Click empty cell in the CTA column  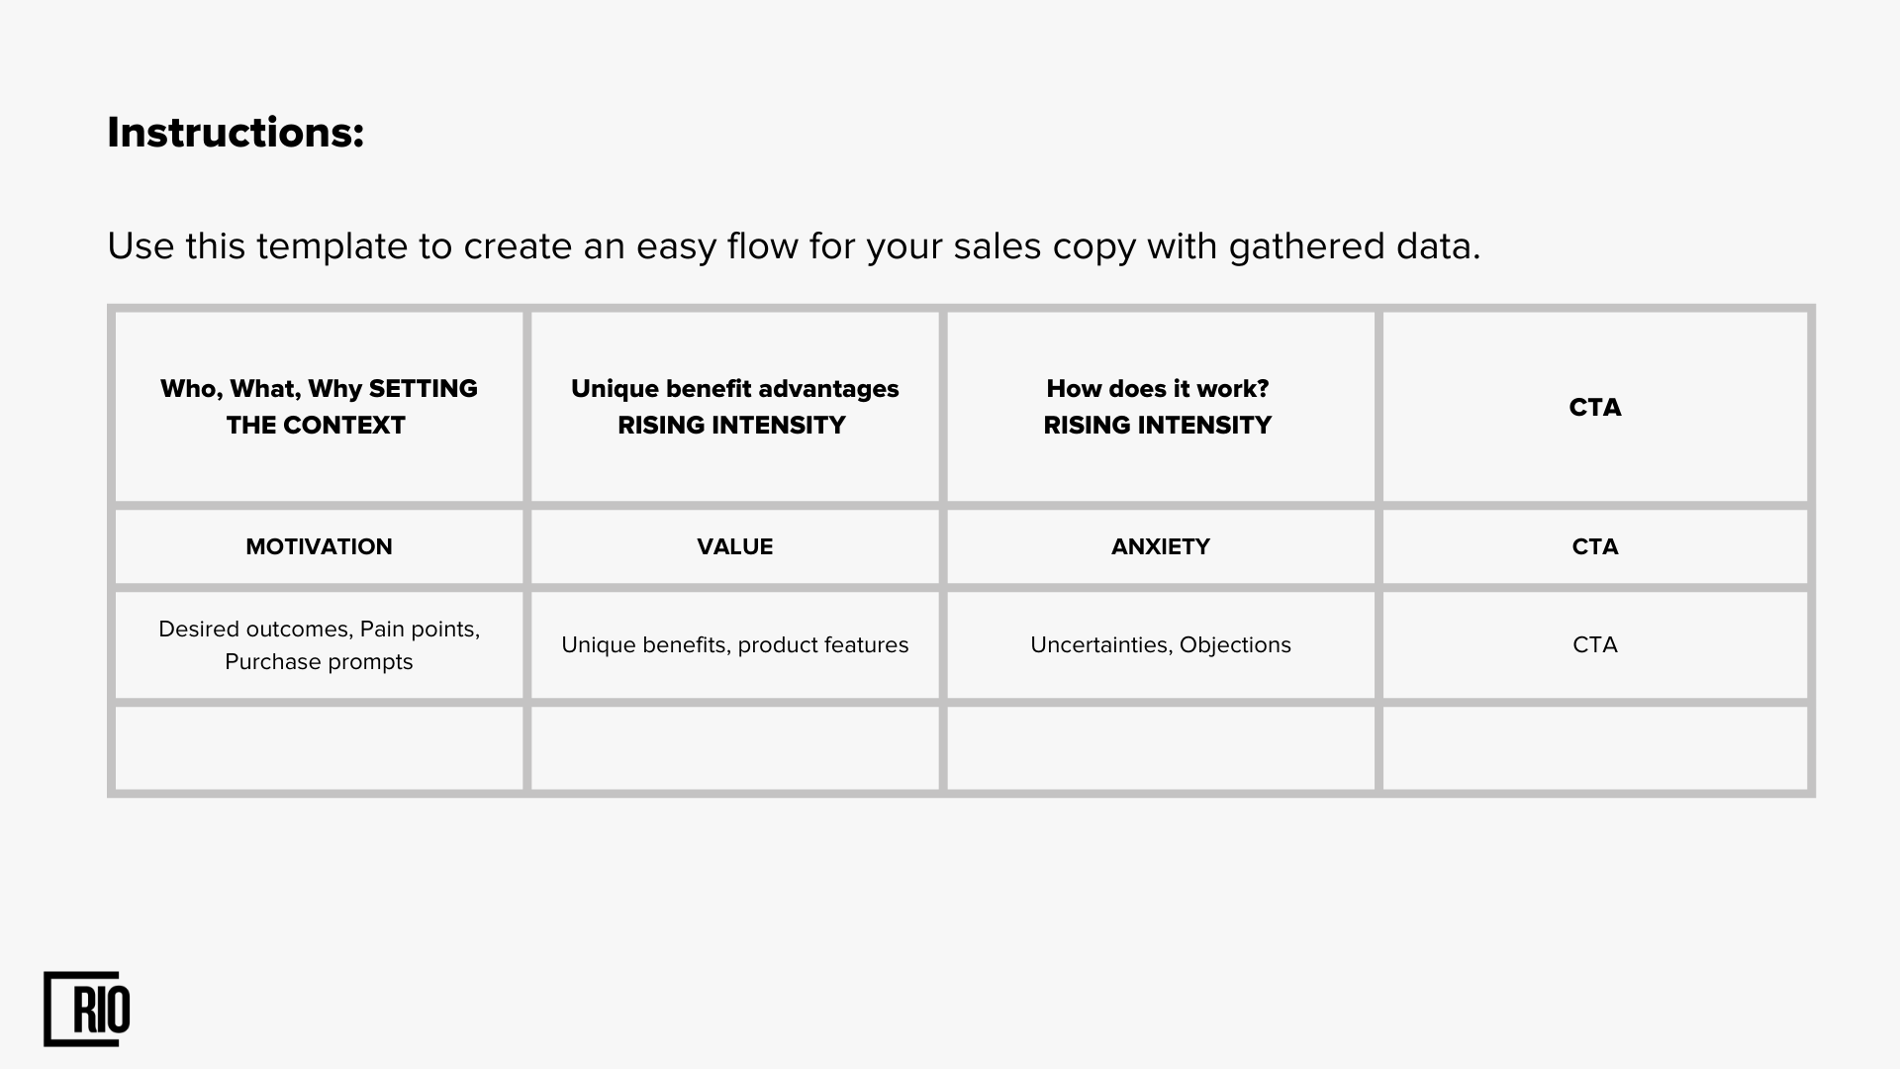pos(1594,748)
